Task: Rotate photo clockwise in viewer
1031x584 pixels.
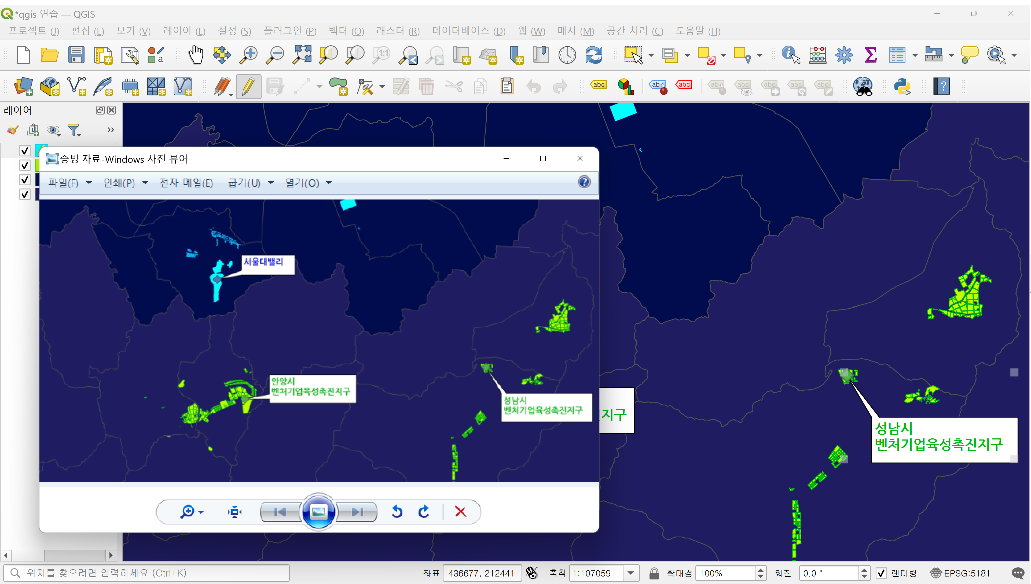Action: [424, 512]
